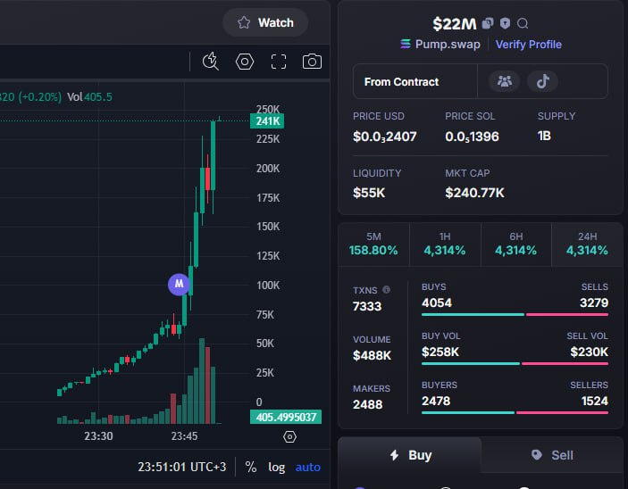Open price scale settings hexagon below axis
Screen dimensions: 628x489
pyautogui.click(x=289, y=436)
